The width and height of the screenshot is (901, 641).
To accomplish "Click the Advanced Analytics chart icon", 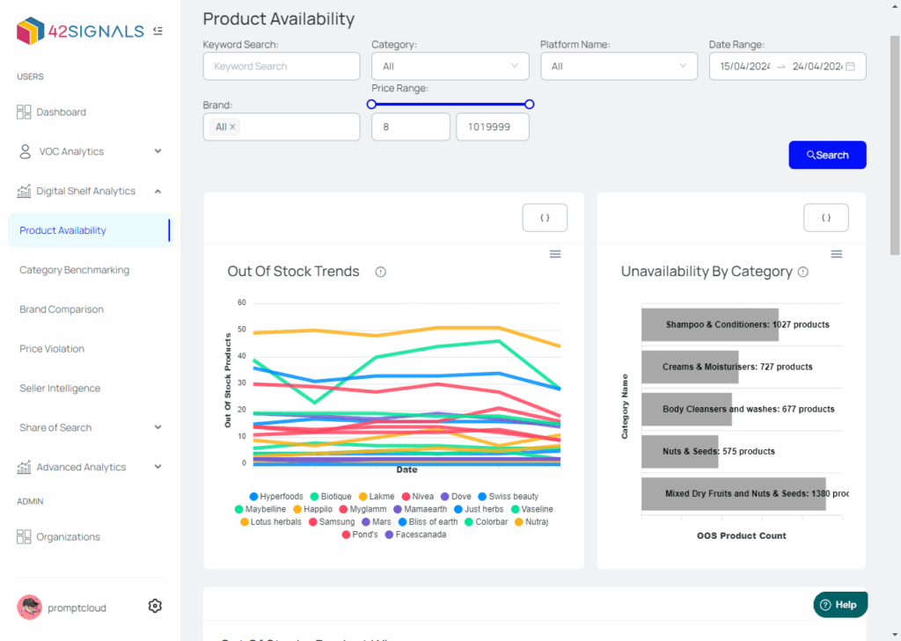I will pyautogui.click(x=25, y=467).
